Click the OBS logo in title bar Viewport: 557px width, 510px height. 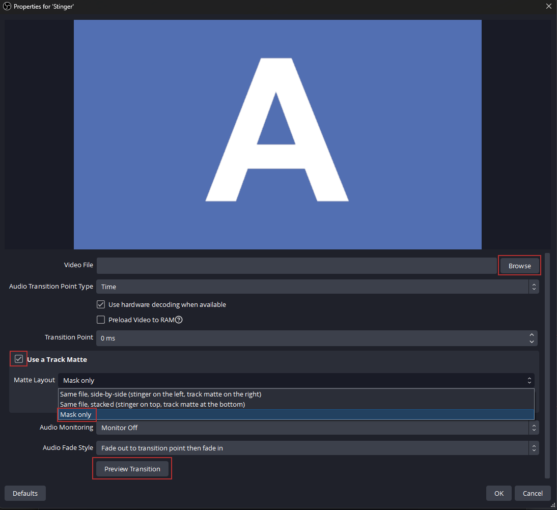[x=7, y=7]
